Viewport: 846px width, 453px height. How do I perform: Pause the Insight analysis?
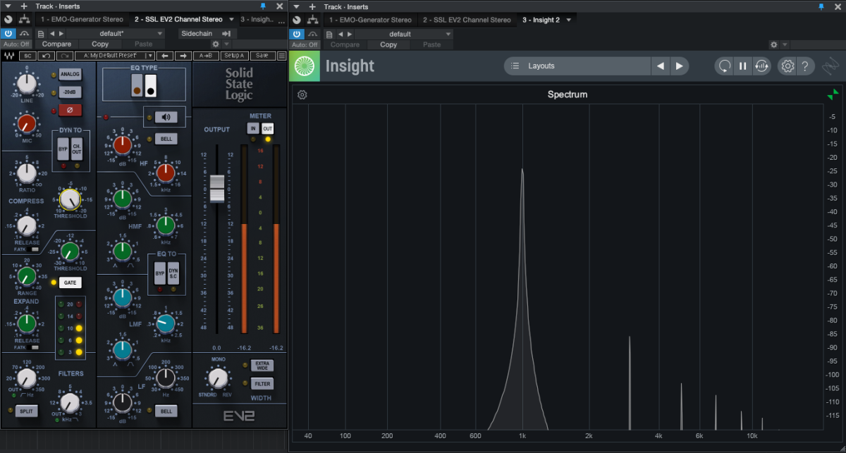click(742, 66)
